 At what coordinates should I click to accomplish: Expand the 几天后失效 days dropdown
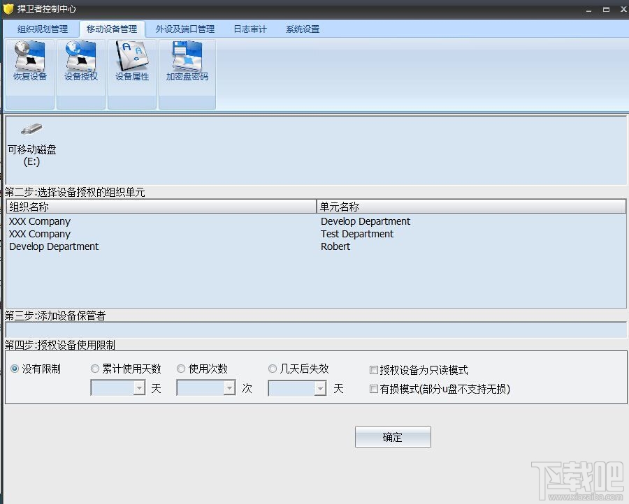320,388
